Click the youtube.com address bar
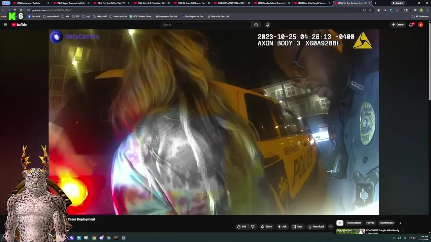Screen dimensions: 431x242 pos(195,10)
